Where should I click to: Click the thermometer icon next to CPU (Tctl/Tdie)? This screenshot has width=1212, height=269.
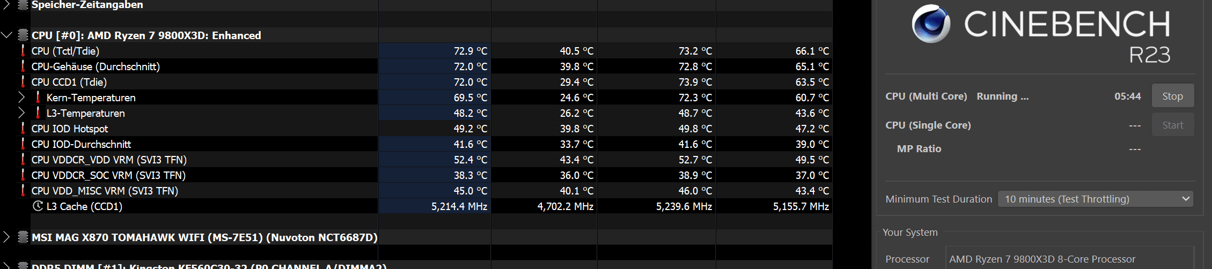23,51
